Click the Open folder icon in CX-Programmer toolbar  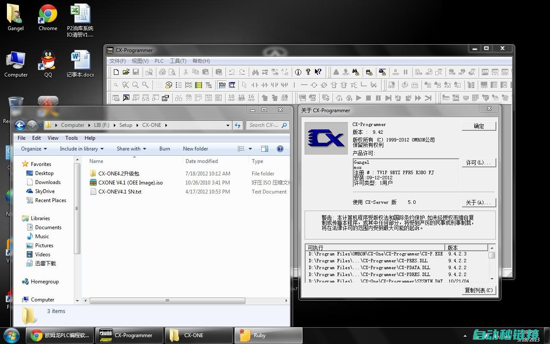point(126,72)
